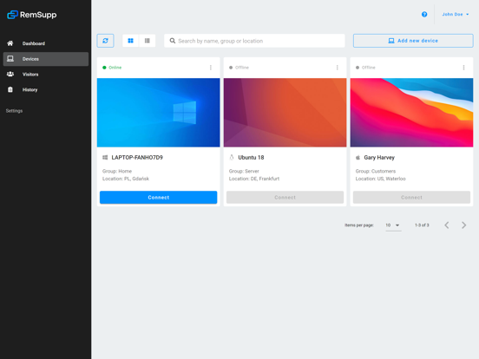The height and width of the screenshot is (359, 479).
Task: Open the Dashboard page
Action: coord(46,43)
